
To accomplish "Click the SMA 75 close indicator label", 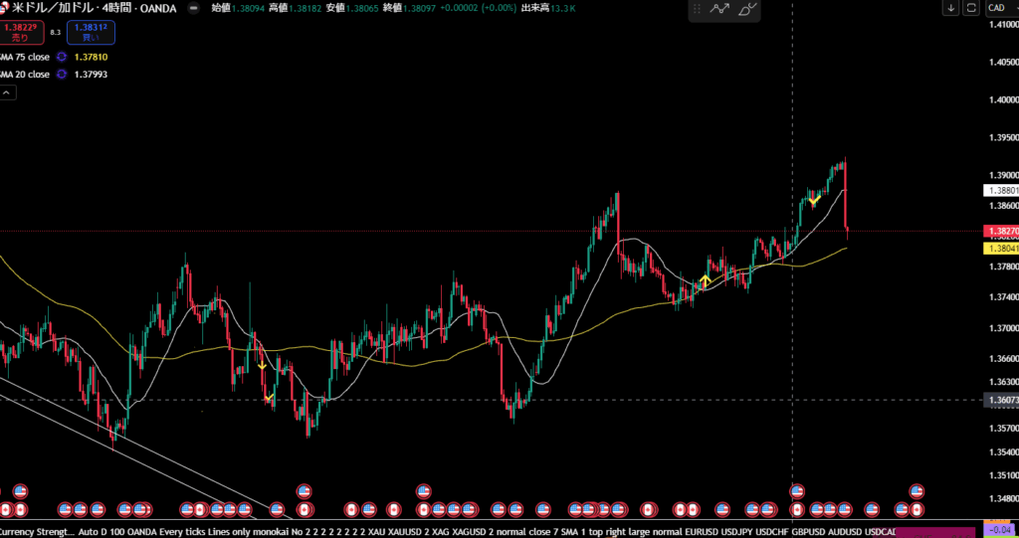I will (x=26, y=57).
